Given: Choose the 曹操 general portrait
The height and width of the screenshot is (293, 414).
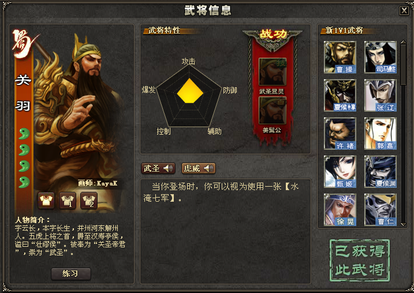Looking at the screenshot, I should tap(340, 57).
